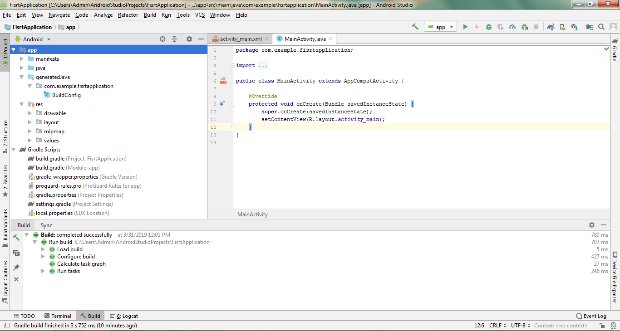Open the TODO tool window
620x331 pixels.
[24, 316]
